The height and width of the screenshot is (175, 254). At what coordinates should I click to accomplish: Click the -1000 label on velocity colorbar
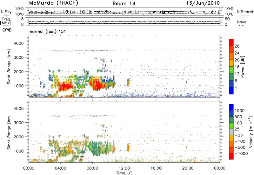point(241,154)
